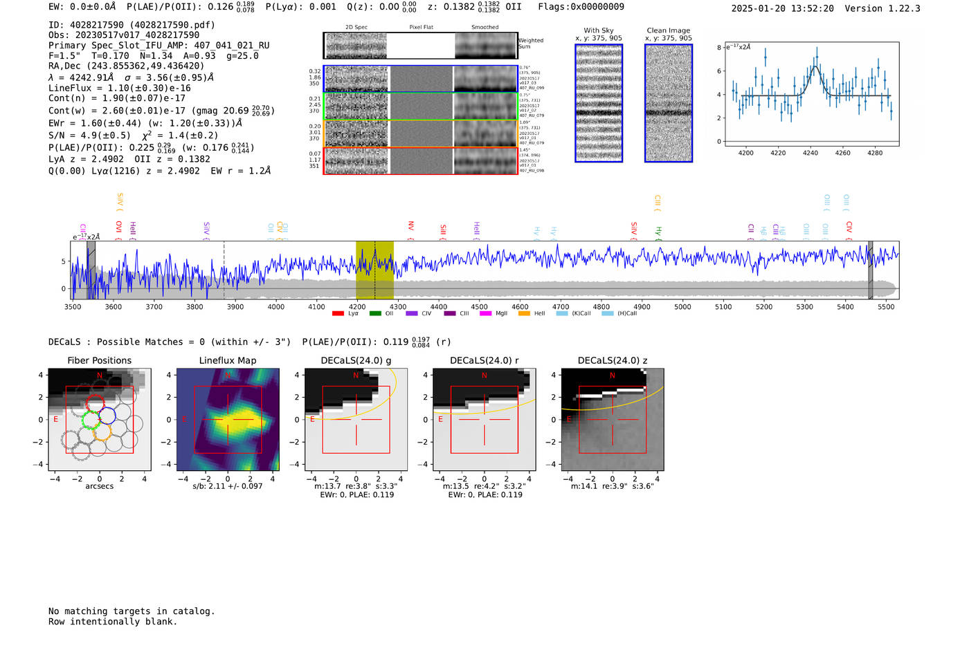This screenshot has width=969, height=659.
Task: Click the red-bordered 2D Spec fiber row
Action: pyautogui.click(x=356, y=161)
